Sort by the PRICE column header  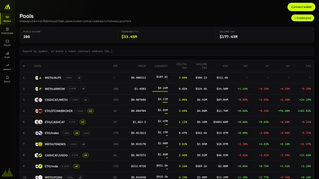(142, 66)
